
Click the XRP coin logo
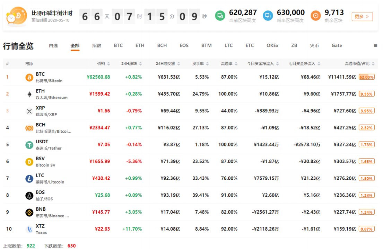pos(29,111)
